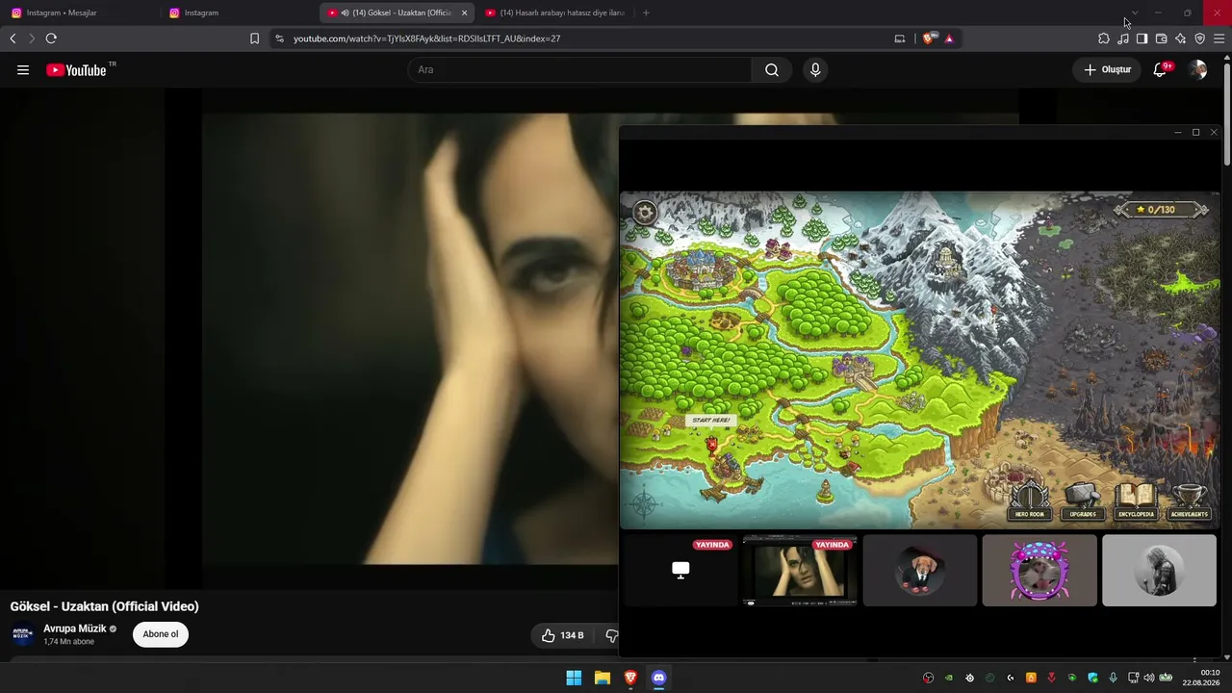Open the Hero Room in the game
The height and width of the screenshot is (693, 1232).
pos(1029,499)
